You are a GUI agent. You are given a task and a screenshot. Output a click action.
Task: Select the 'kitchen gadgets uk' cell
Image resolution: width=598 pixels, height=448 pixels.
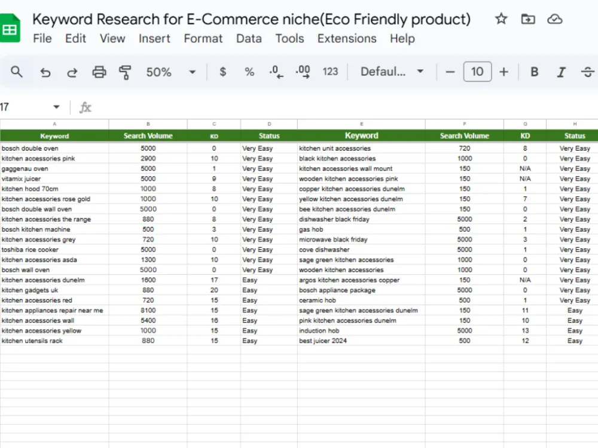(x=54, y=290)
